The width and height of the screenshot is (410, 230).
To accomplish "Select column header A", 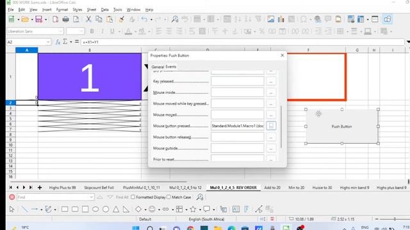I will 27,50.
